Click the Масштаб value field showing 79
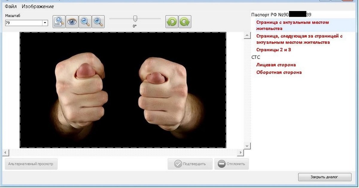359x188 pixels. pos(23,23)
